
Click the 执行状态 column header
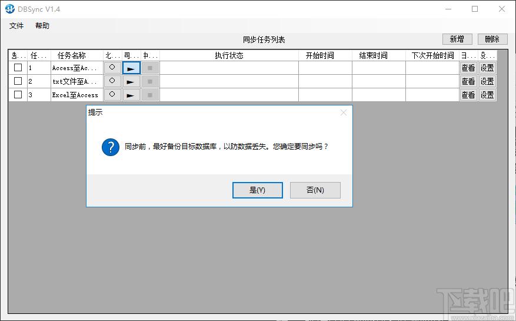pos(229,55)
